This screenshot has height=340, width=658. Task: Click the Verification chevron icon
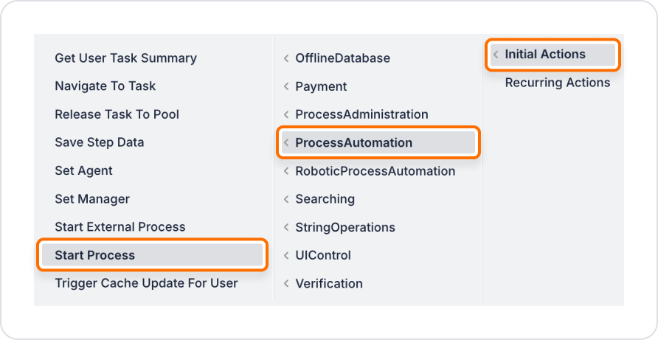coord(286,283)
